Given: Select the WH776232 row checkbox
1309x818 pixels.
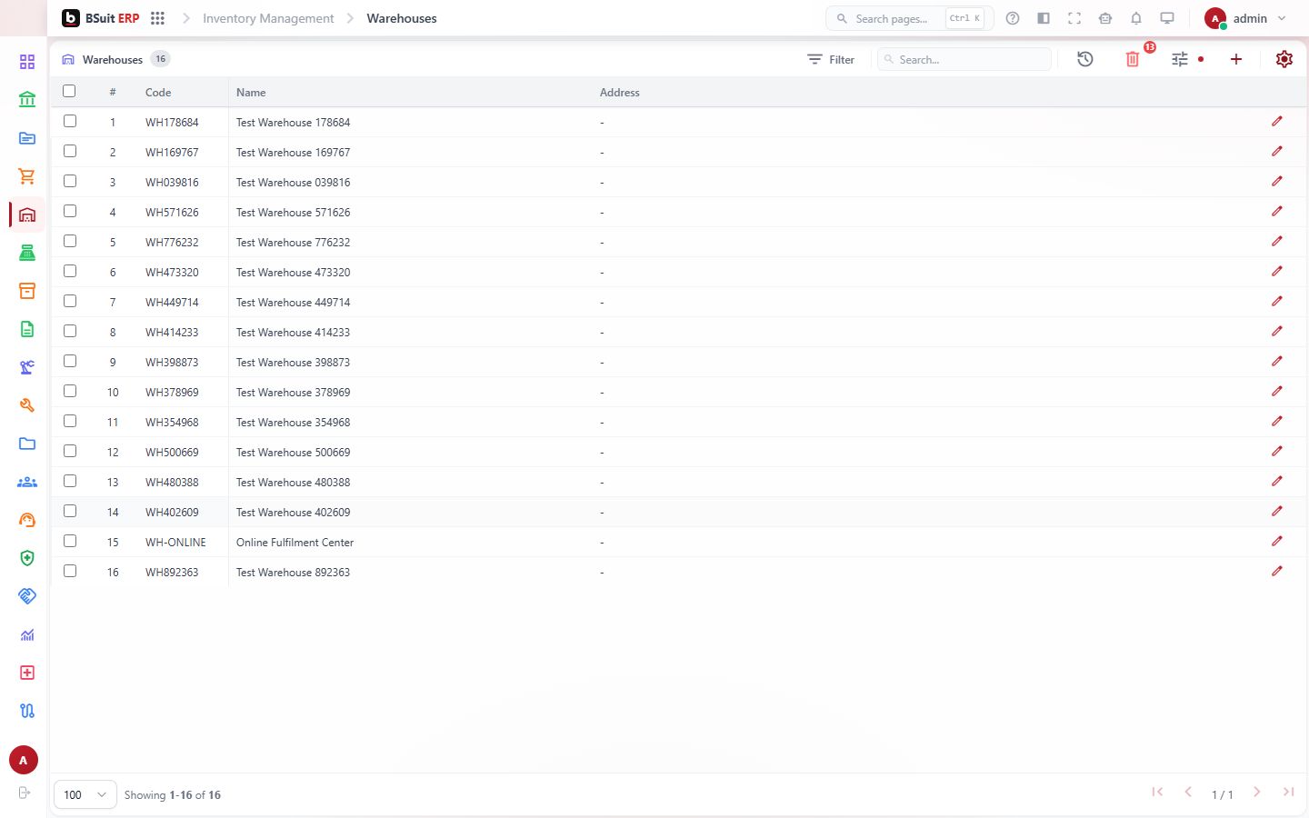Looking at the screenshot, I should point(70,241).
